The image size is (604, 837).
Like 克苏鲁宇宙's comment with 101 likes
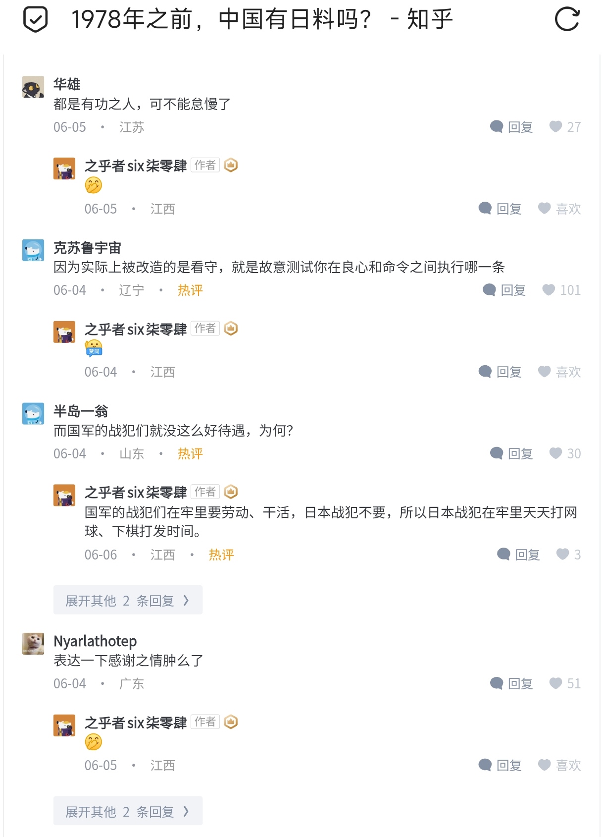tap(561, 290)
